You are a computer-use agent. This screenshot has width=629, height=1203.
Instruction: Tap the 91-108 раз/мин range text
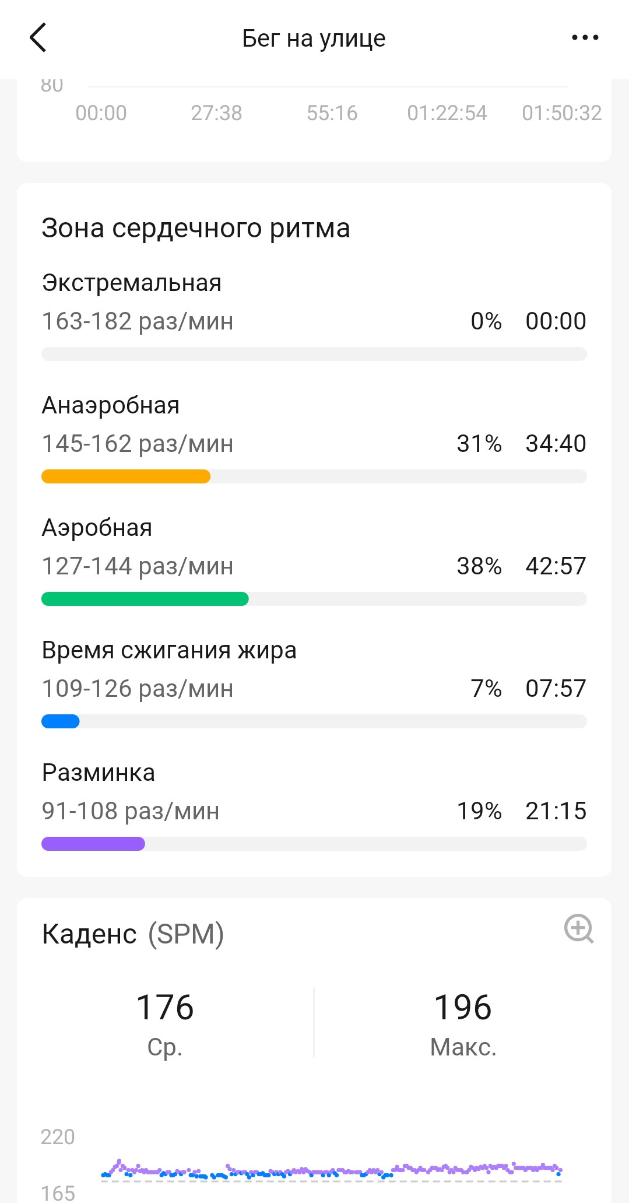click(131, 811)
